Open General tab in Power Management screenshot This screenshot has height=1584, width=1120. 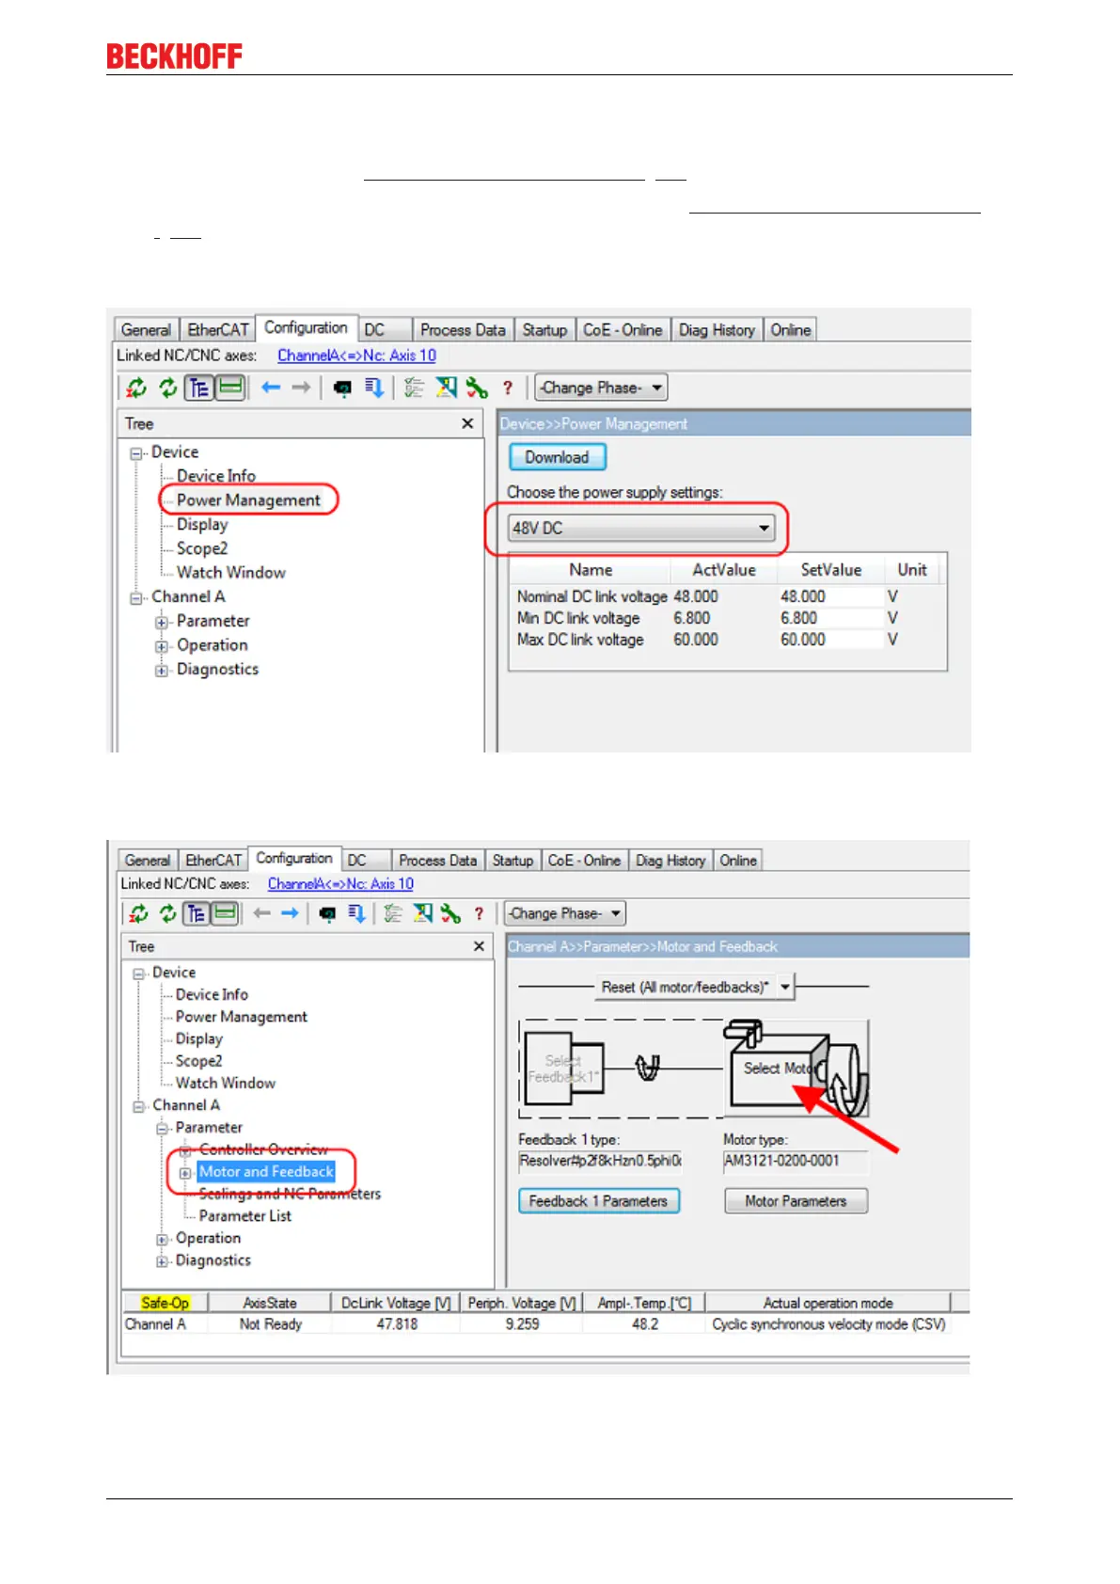[x=146, y=330]
